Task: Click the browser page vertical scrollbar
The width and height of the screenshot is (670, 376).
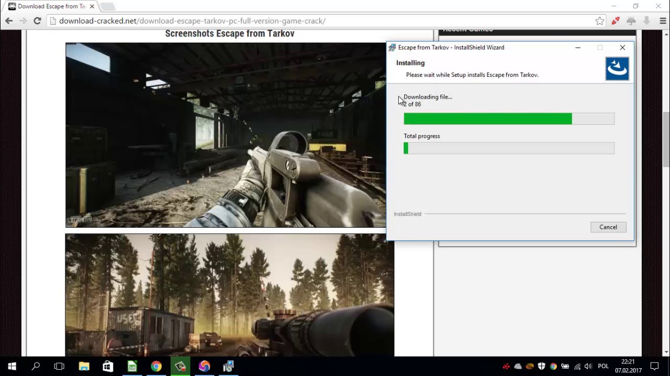Action: coord(666,139)
